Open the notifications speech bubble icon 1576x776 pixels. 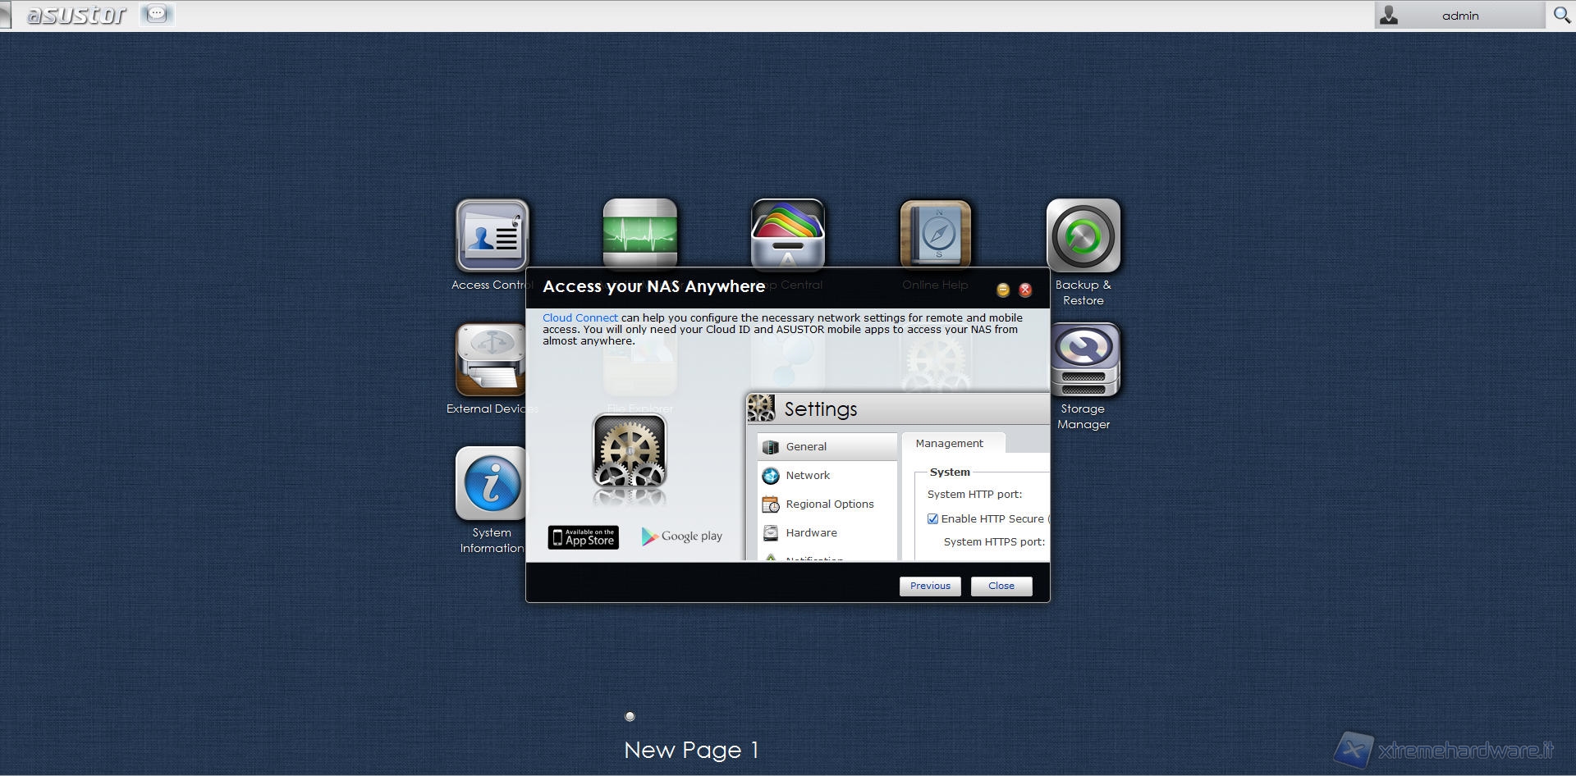pos(157,14)
